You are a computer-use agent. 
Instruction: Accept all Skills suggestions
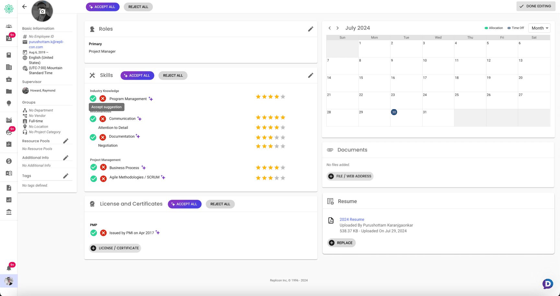point(137,75)
